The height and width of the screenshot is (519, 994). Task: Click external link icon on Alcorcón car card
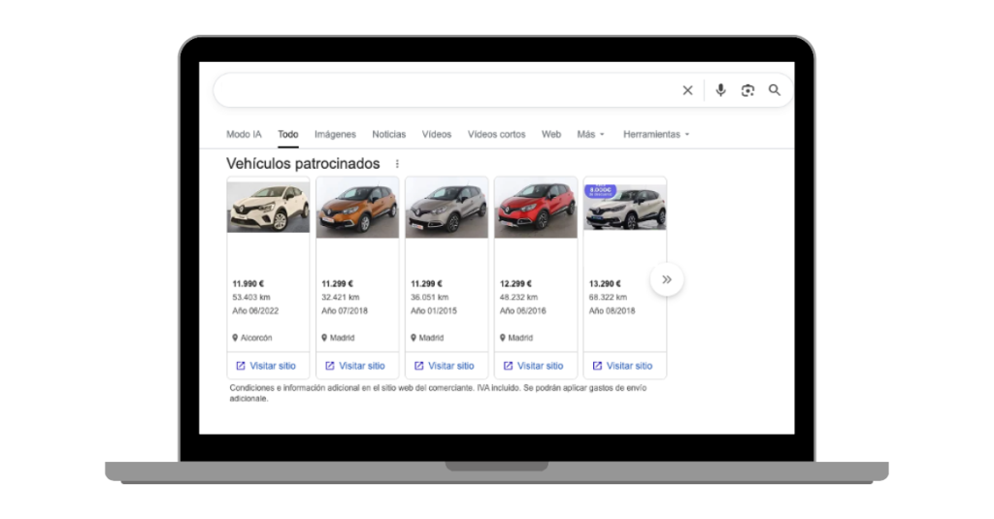[x=241, y=366]
